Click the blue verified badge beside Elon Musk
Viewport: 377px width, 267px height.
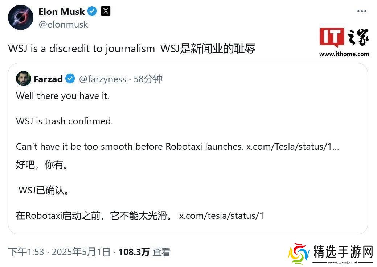point(92,11)
